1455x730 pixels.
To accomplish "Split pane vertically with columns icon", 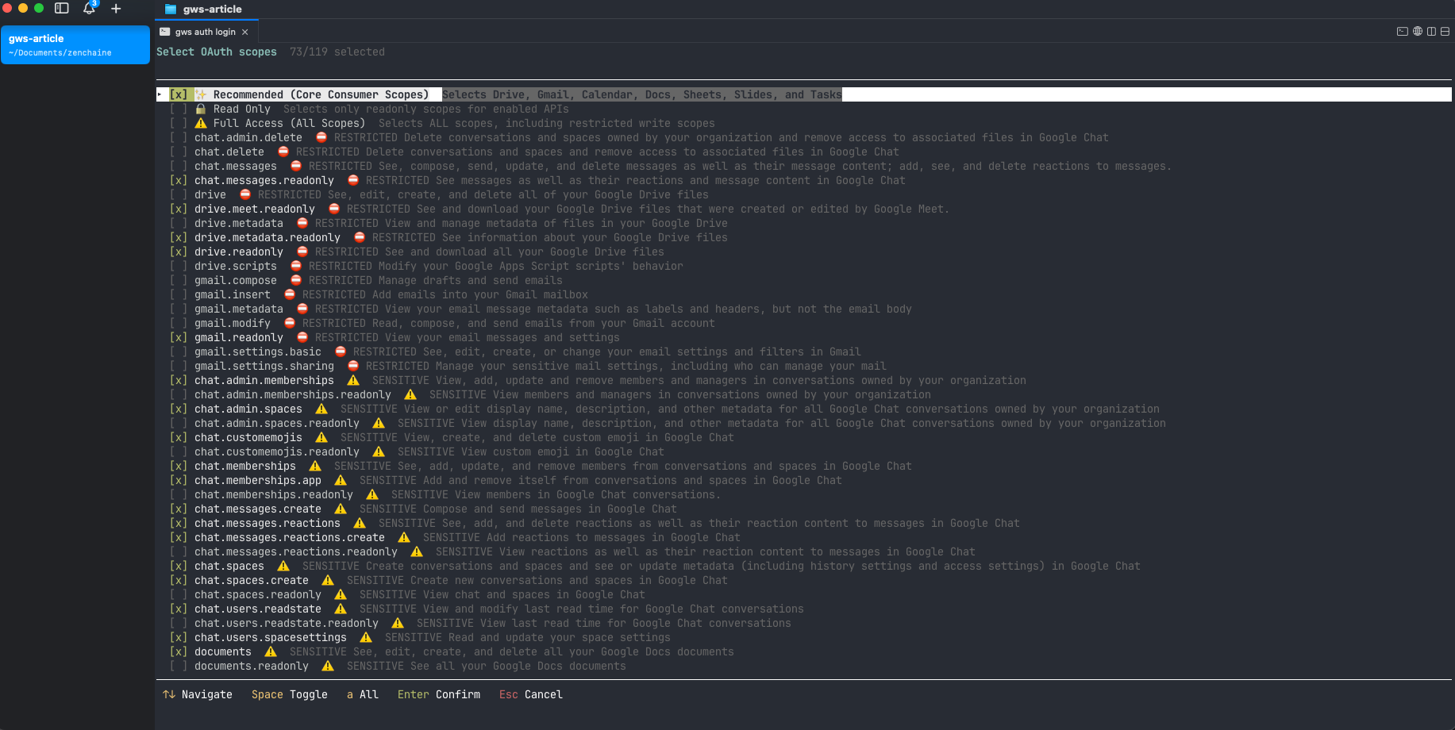I will click(1431, 32).
